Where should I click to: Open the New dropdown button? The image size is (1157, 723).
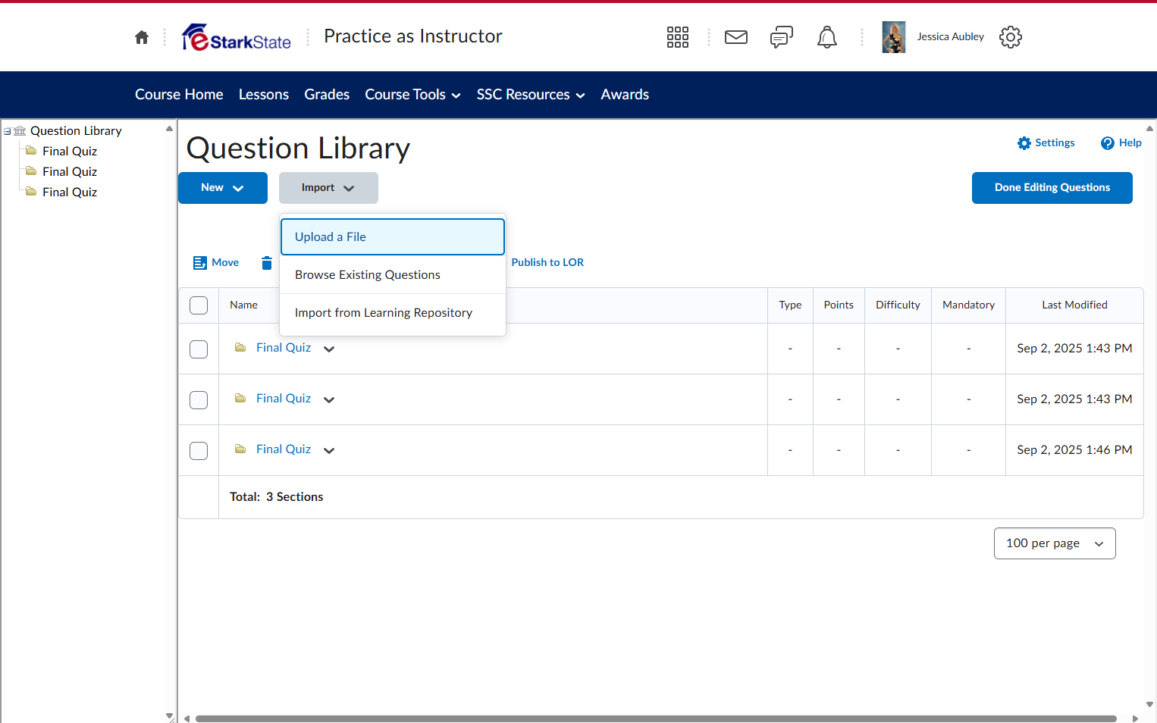point(223,188)
